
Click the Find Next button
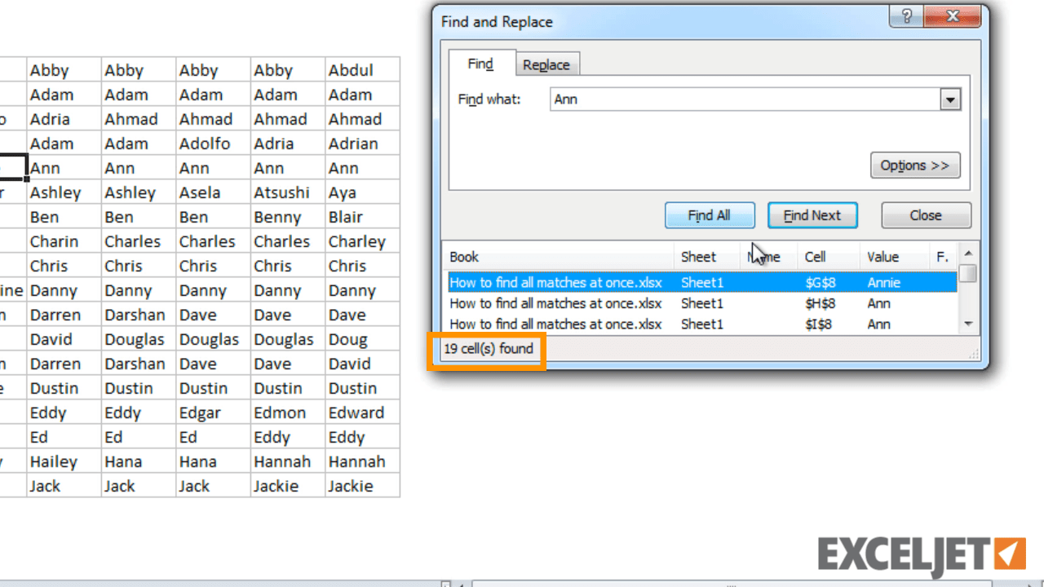coord(812,214)
